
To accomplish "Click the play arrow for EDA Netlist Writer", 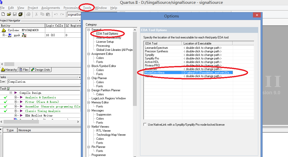I will click(22, 116).
